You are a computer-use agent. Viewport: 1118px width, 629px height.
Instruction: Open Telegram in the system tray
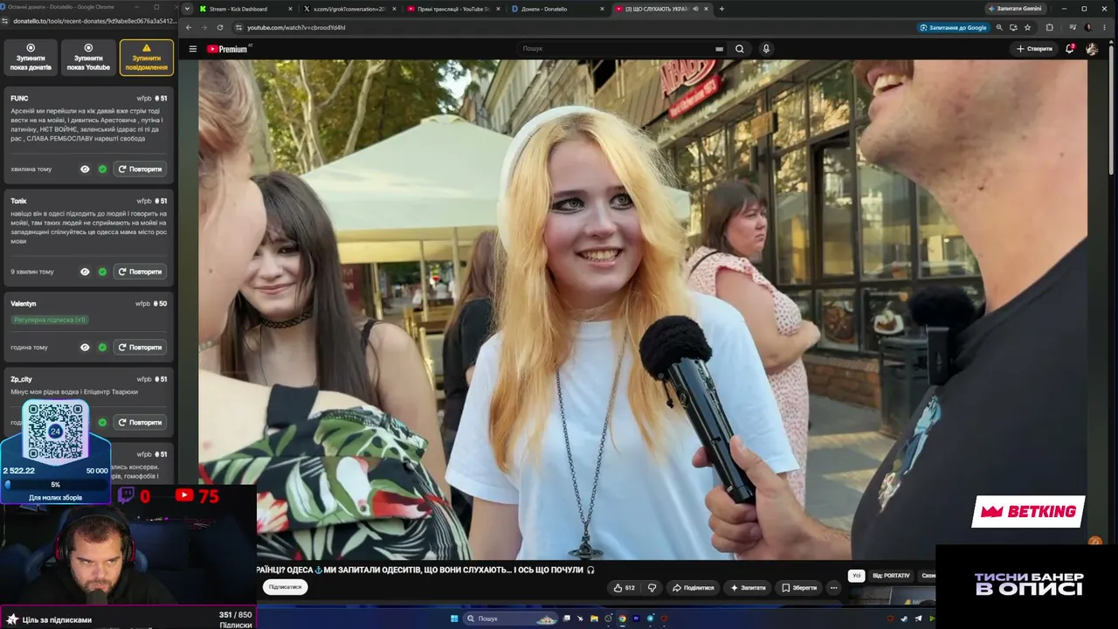pyautogui.click(x=918, y=619)
